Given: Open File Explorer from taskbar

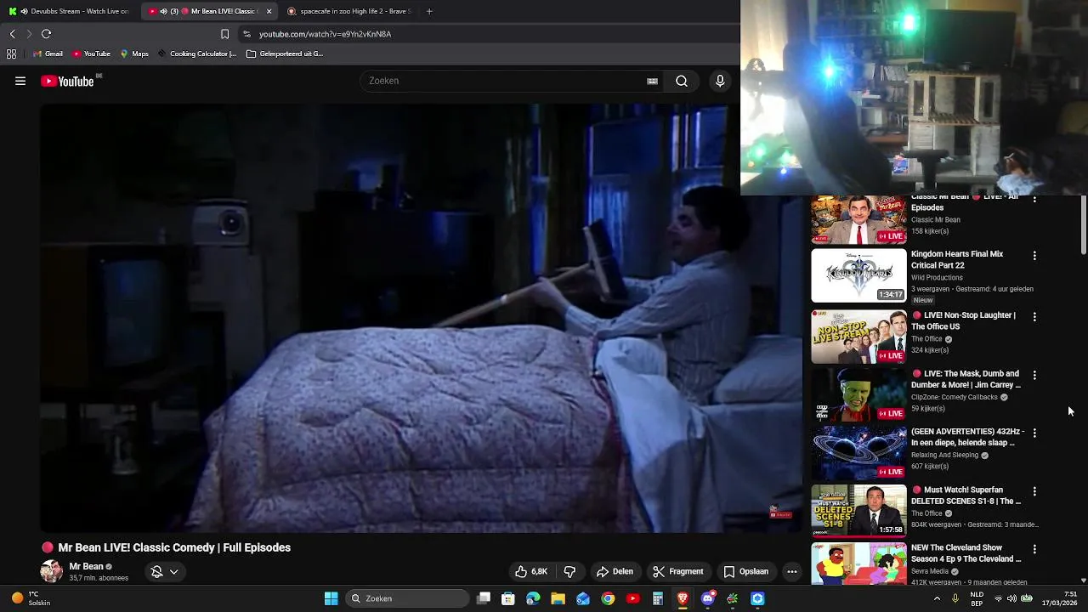Looking at the screenshot, I should click(558, 598).
